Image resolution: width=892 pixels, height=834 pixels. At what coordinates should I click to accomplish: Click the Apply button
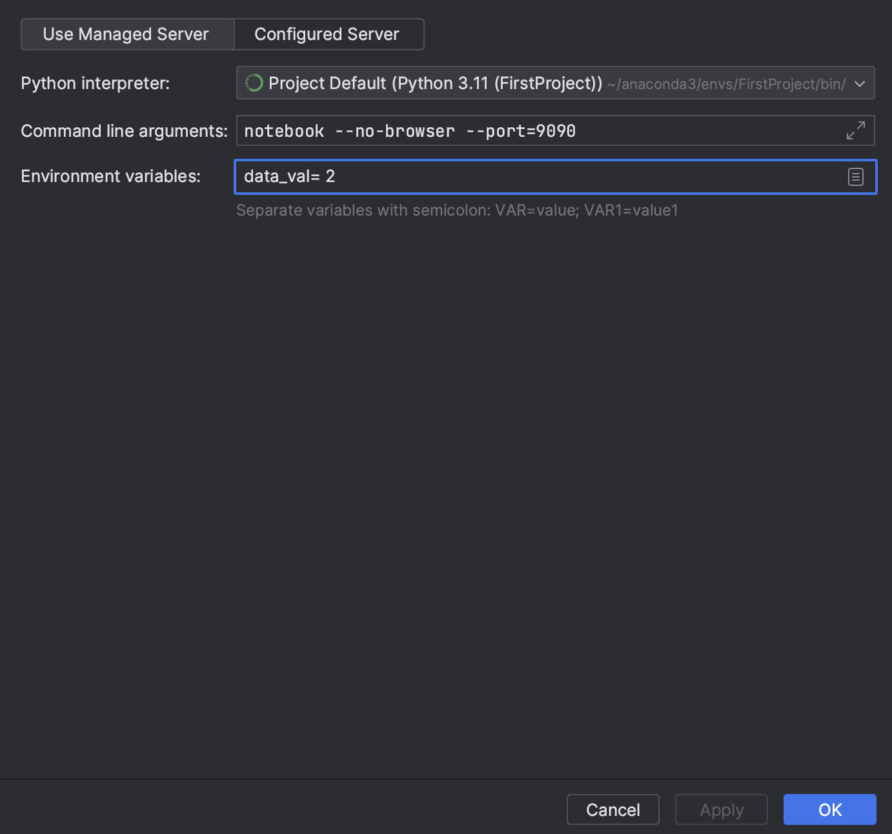[x=721, y=809]
